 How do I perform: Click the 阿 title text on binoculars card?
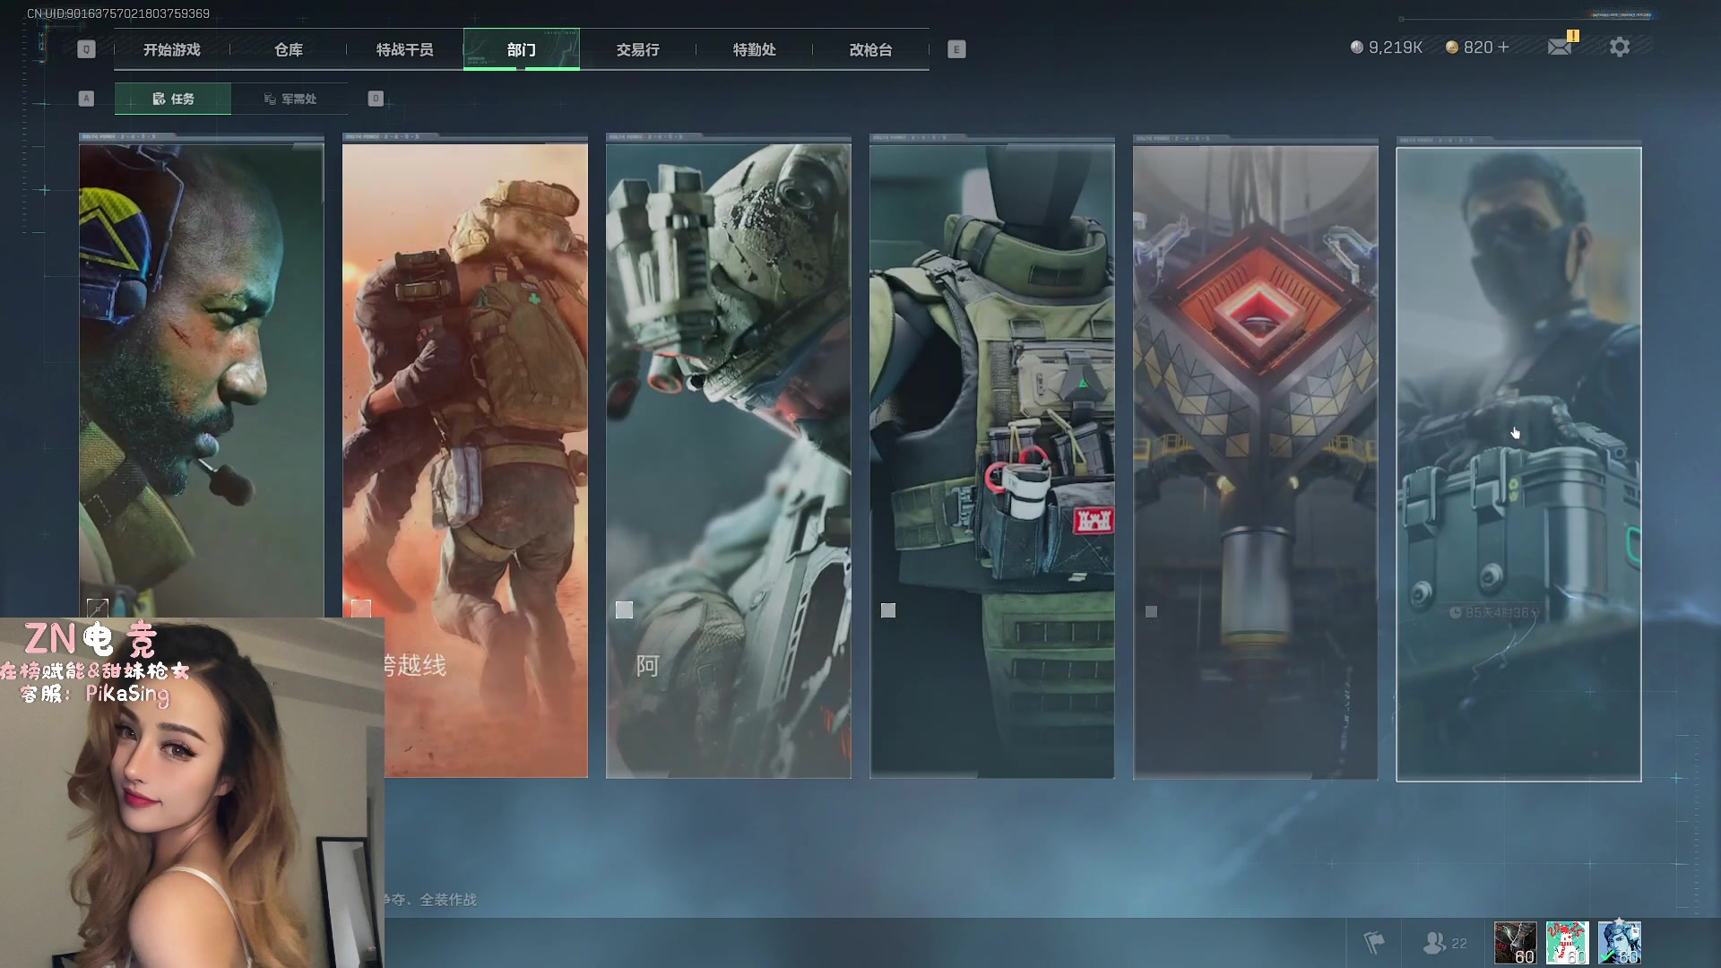tap(648, 666)
